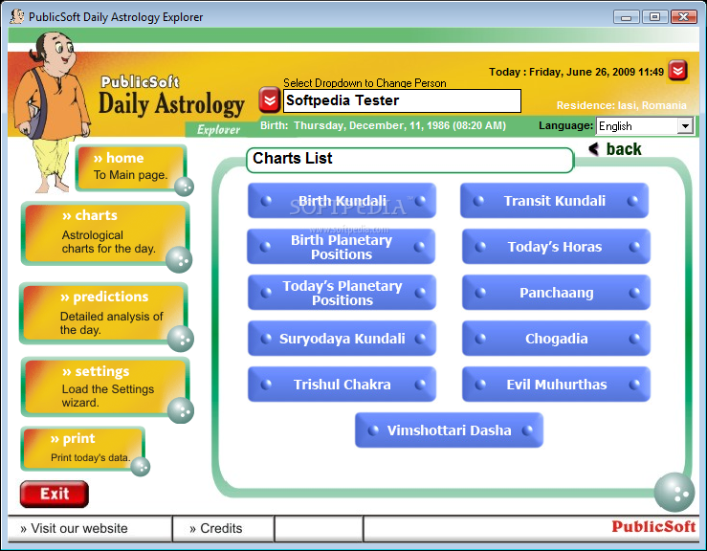Open the Suryodaya Kundali chart
The width and height of the screenshot is (707, 551).
click(342, 339)
